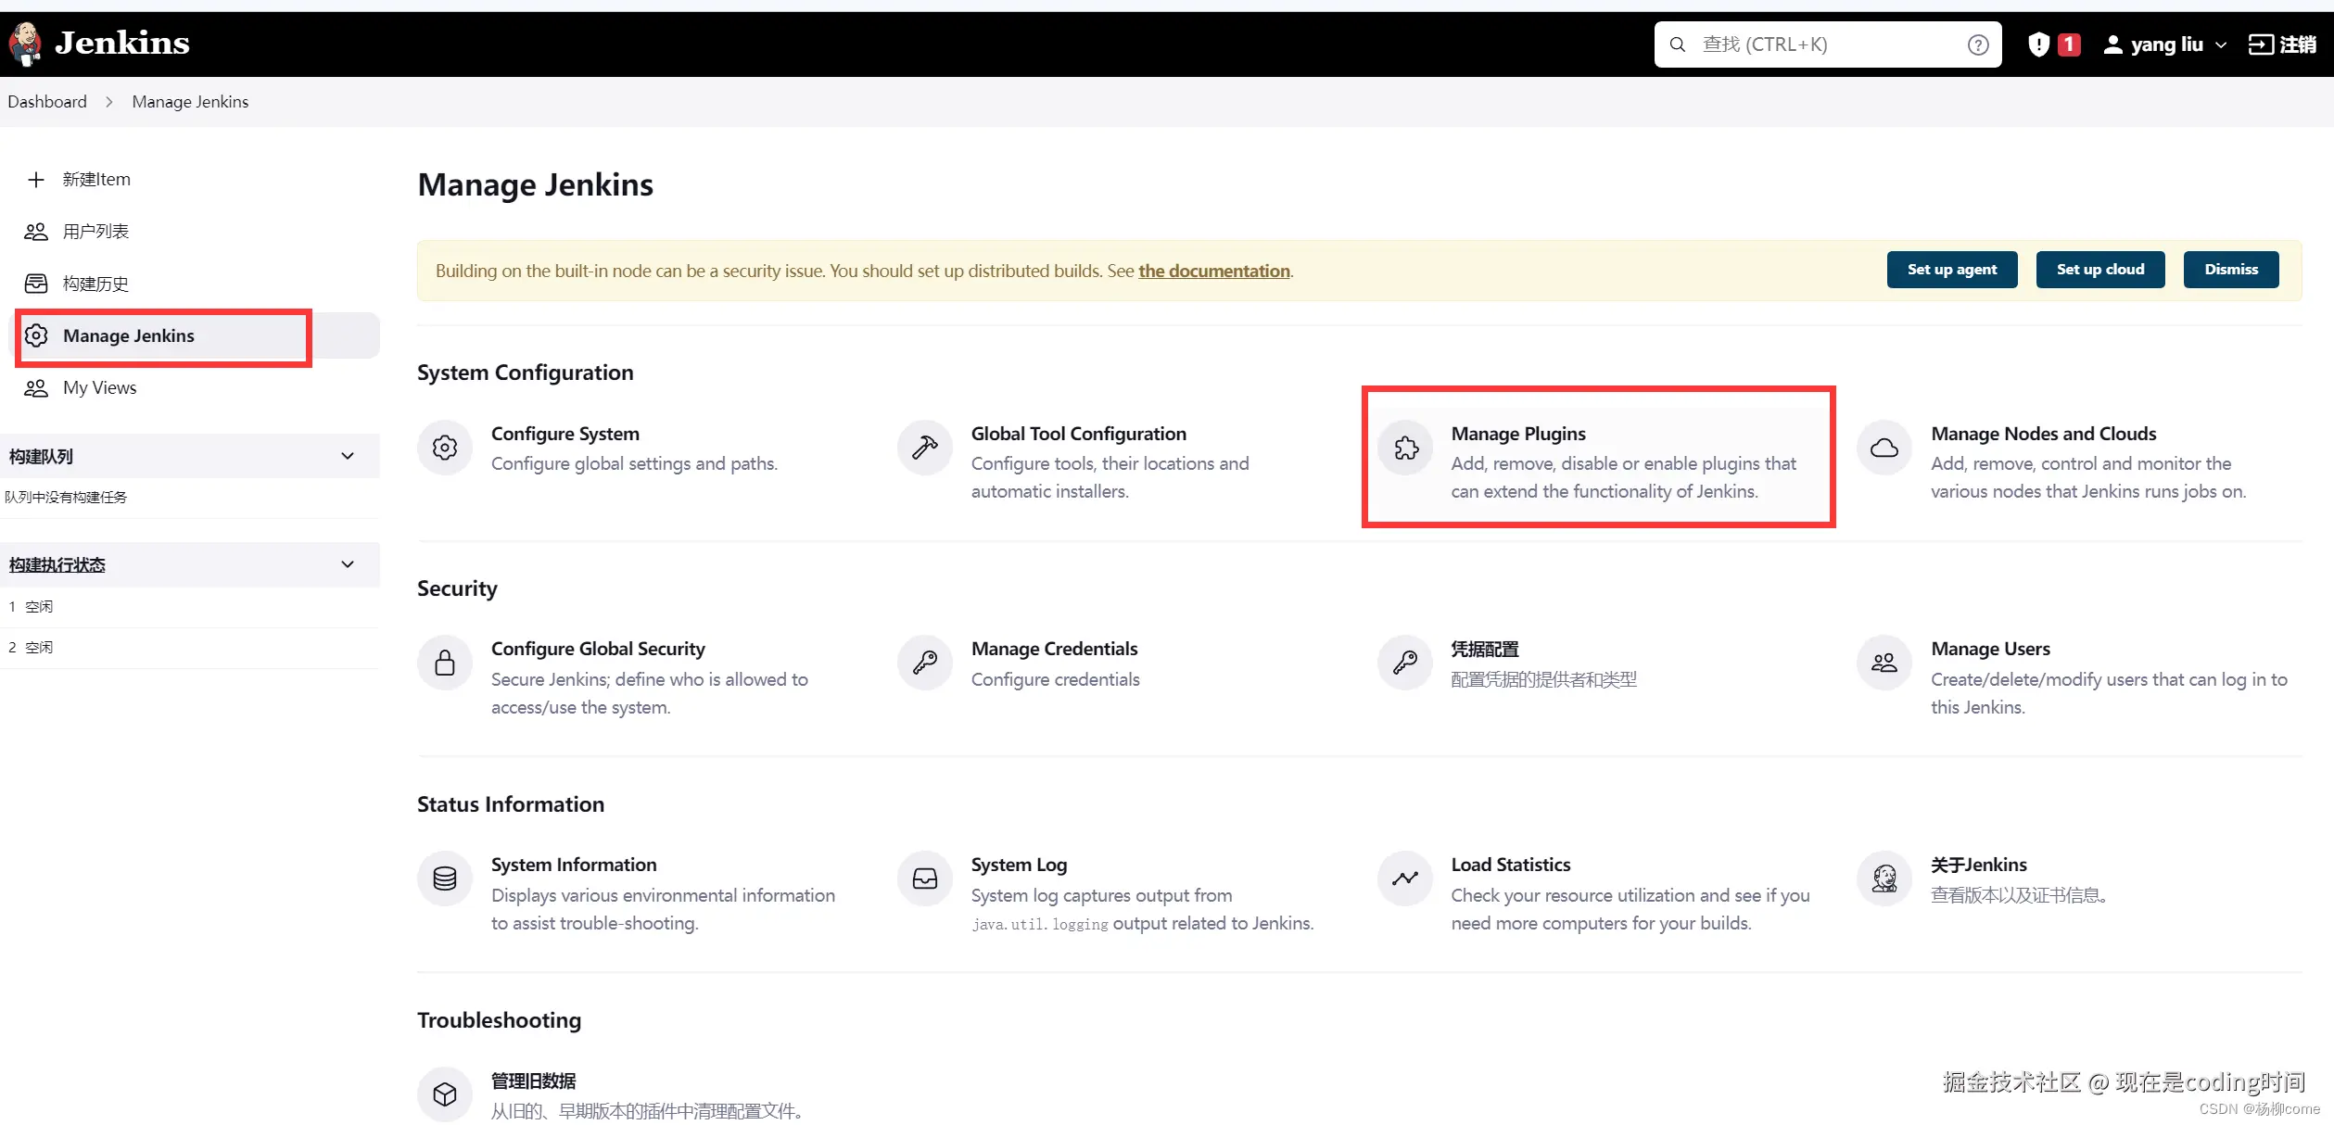Click the Load Statistics graph icon
The image size is (2334, 1125).
point(1405,879)
